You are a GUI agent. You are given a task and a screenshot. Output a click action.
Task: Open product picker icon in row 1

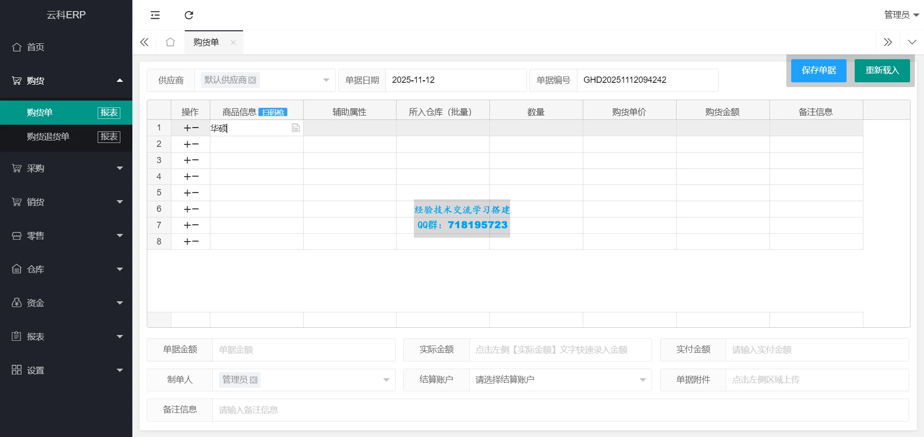click(x=296, y=128)
